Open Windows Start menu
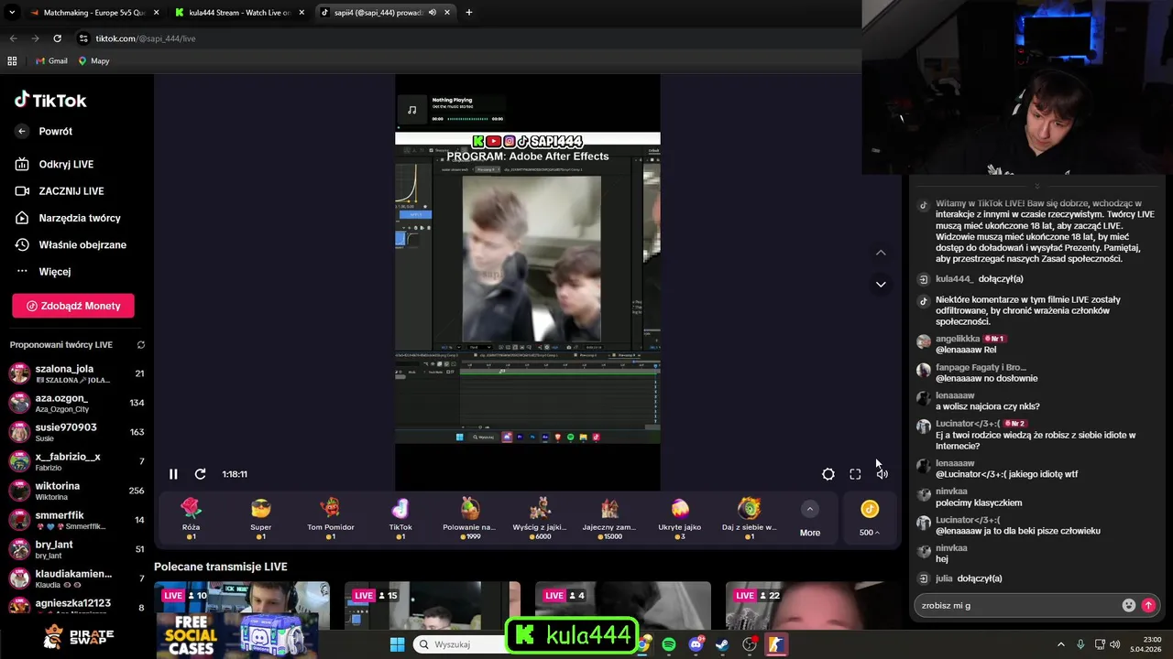Screen dimensions: 1173x659 pos(397,644)
